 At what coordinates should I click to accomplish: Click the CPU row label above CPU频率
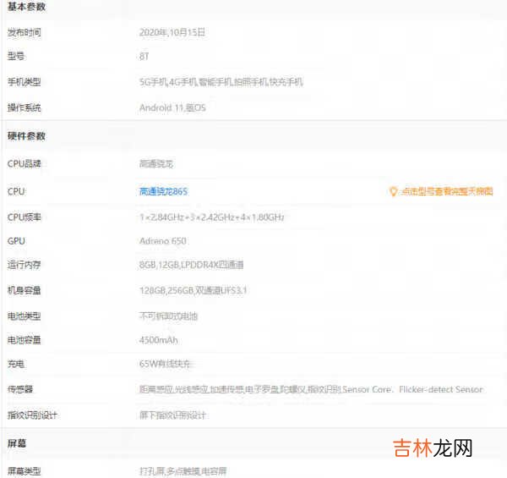(16, 191)
